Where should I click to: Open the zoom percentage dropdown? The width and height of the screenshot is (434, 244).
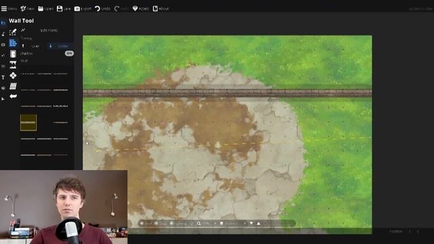pyautogui.click(x=207, y=224)
